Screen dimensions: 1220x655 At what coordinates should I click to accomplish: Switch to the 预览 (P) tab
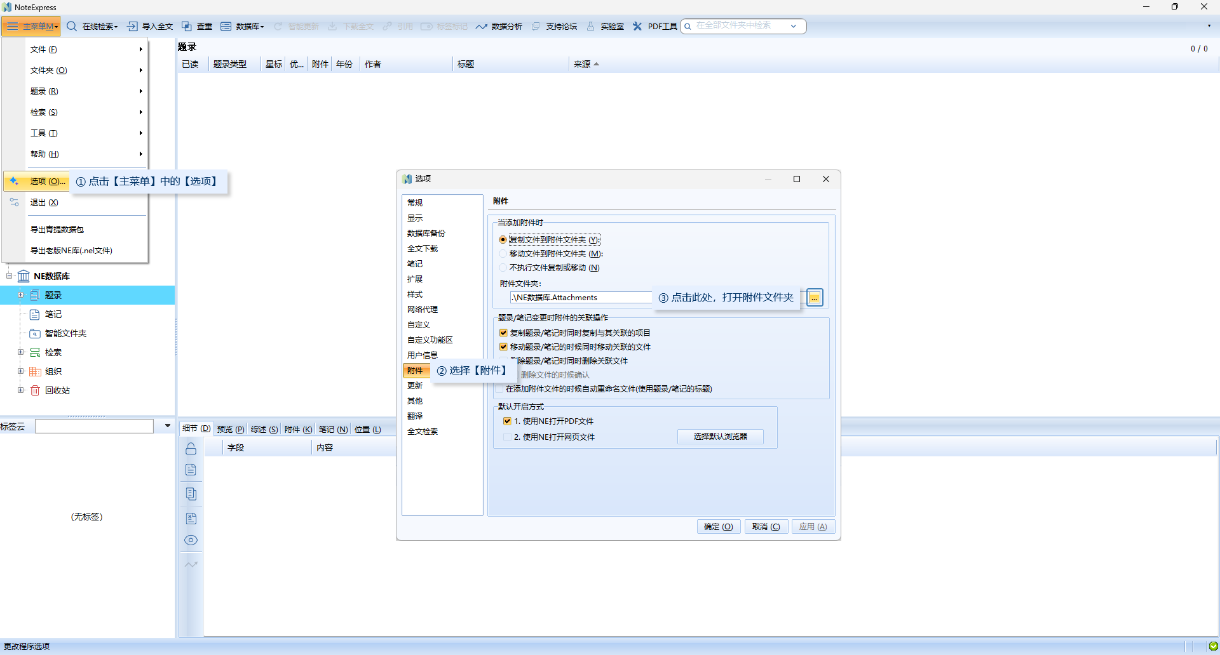(x=231, y=430)
